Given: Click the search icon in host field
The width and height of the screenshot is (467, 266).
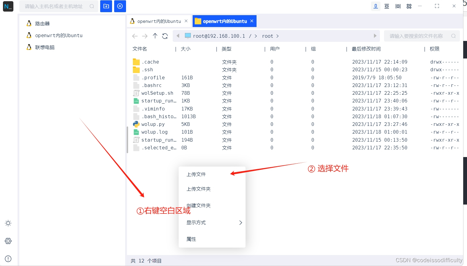Looking at the screenshot, I should pos(92,6).
